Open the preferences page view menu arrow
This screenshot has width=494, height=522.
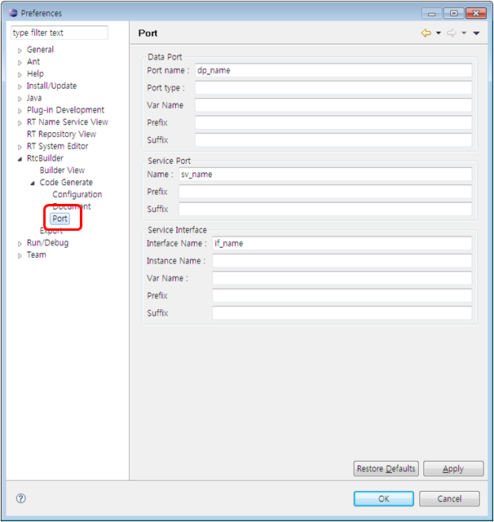click(476, 33)
